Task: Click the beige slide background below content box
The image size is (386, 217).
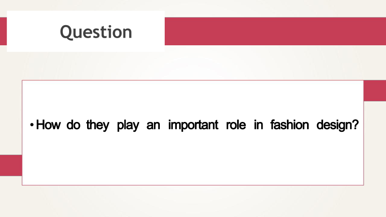Action: [x=193, y=201]
